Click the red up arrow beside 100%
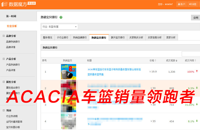The height and width of the screenshot is (130, 200). (x=197, y=71)
